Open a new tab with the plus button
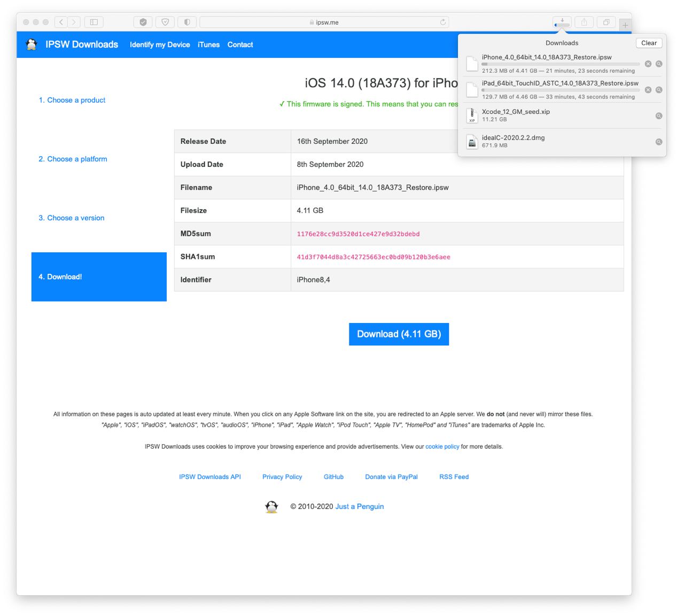 pos(625,25)
